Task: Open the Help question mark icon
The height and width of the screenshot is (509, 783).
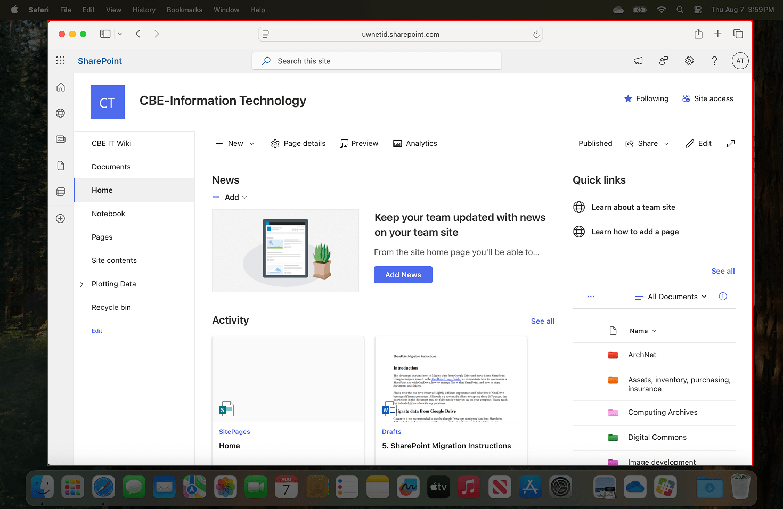Action: pyautogui.click(x=714, y=61)
